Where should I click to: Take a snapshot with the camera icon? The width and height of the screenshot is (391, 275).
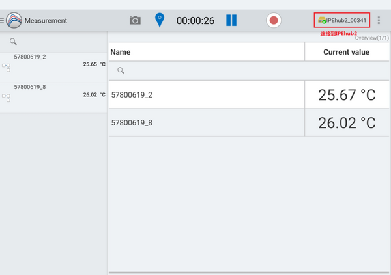[135, 20]
